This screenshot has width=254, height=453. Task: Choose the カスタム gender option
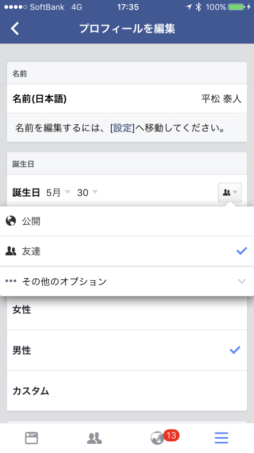[127, 391]
